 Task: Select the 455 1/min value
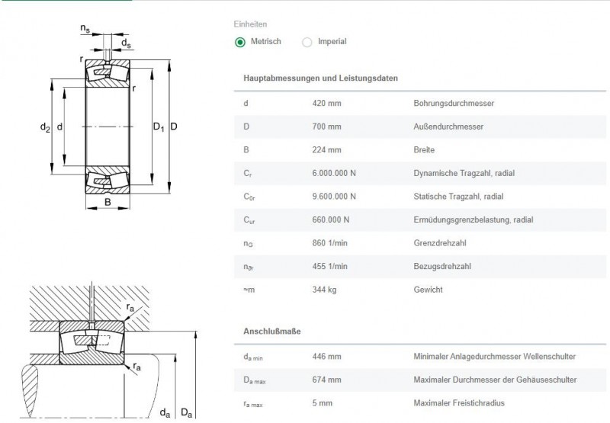click(329, 267)
